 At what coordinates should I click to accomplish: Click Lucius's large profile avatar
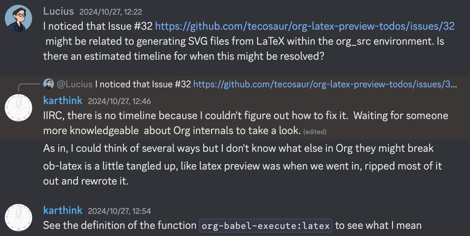(18, 18)
